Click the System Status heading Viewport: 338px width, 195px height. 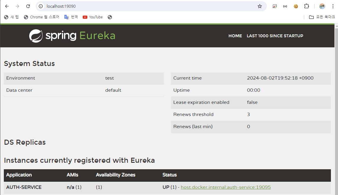[29, 64]
